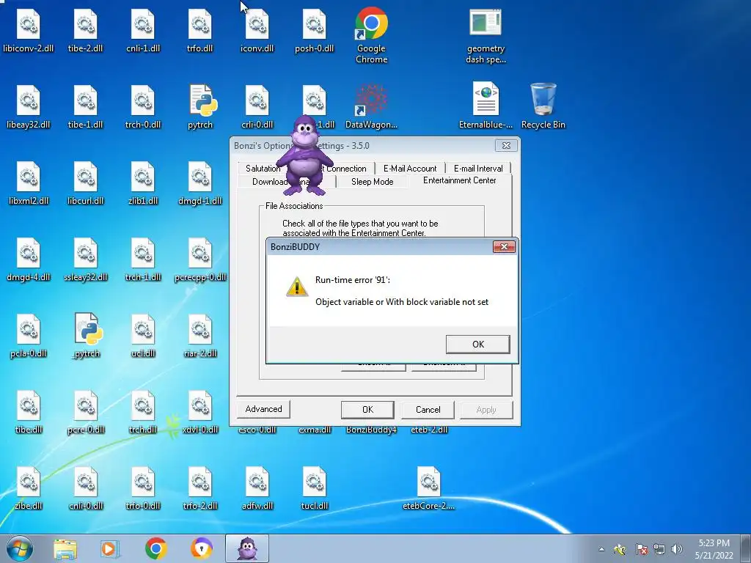Select the pytrch Python file icon
The width and height of the screenshot is (751, 563).
pyautogui.click(x=200, y=106)
